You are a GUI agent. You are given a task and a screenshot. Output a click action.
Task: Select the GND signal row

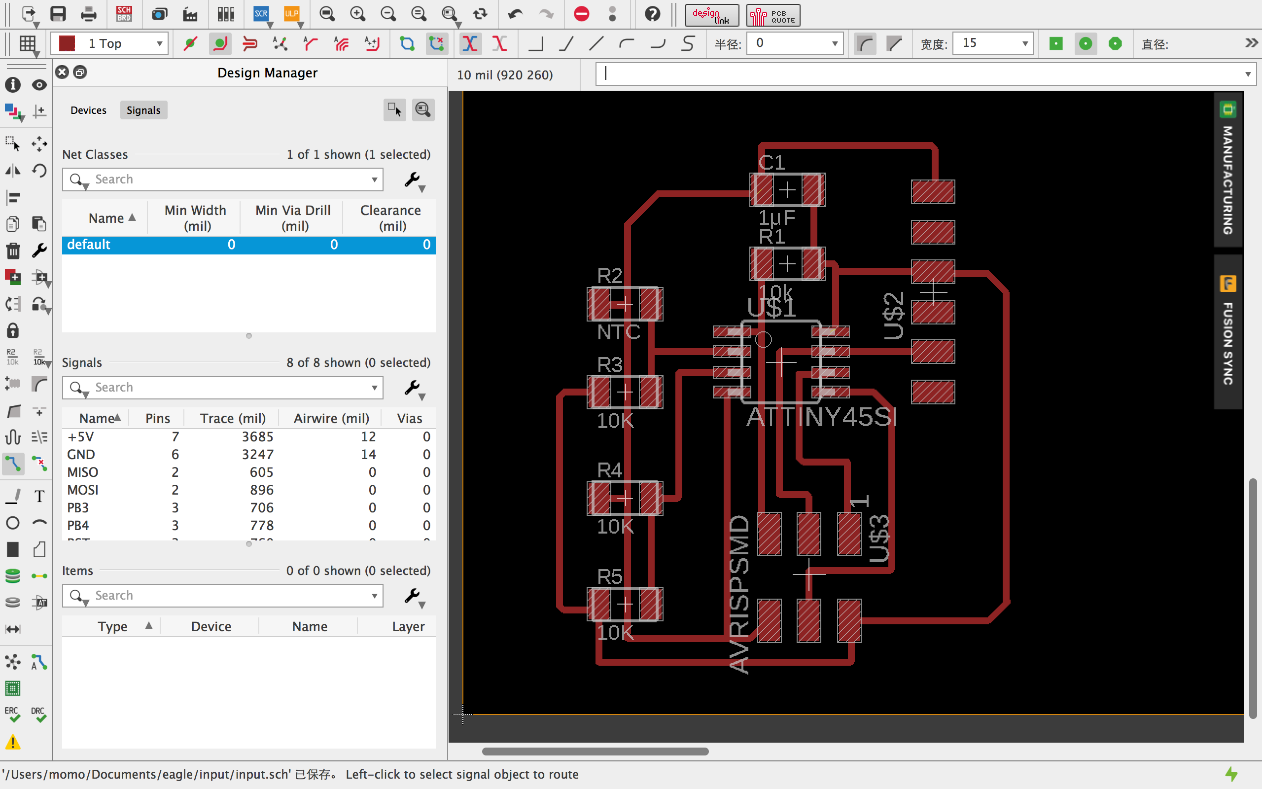pos(249,455)
